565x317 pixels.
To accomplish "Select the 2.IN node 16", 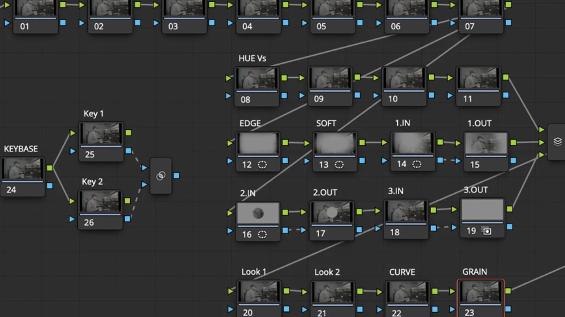I will coord(258,221).
